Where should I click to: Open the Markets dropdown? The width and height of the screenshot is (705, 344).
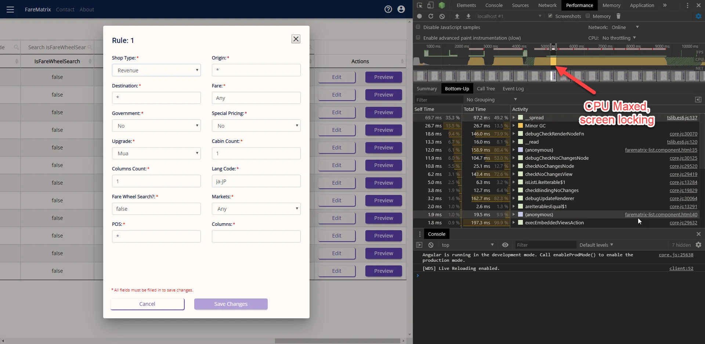[256, 209]
